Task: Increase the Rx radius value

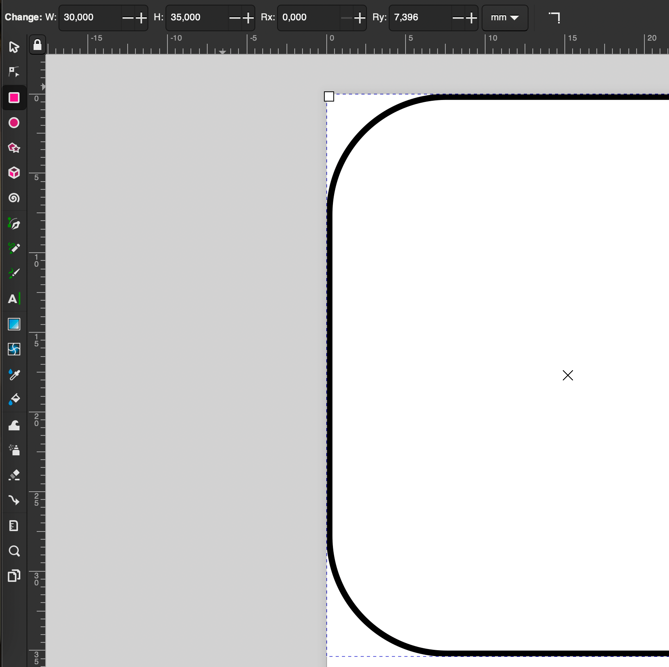Action: (x=359, y=18)
